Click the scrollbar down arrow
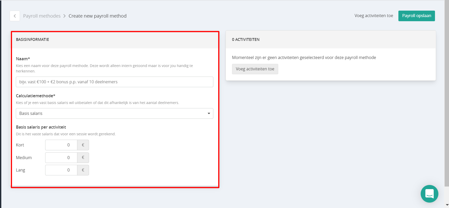This screenshot has width=449, height=208. tap(447, 205)
